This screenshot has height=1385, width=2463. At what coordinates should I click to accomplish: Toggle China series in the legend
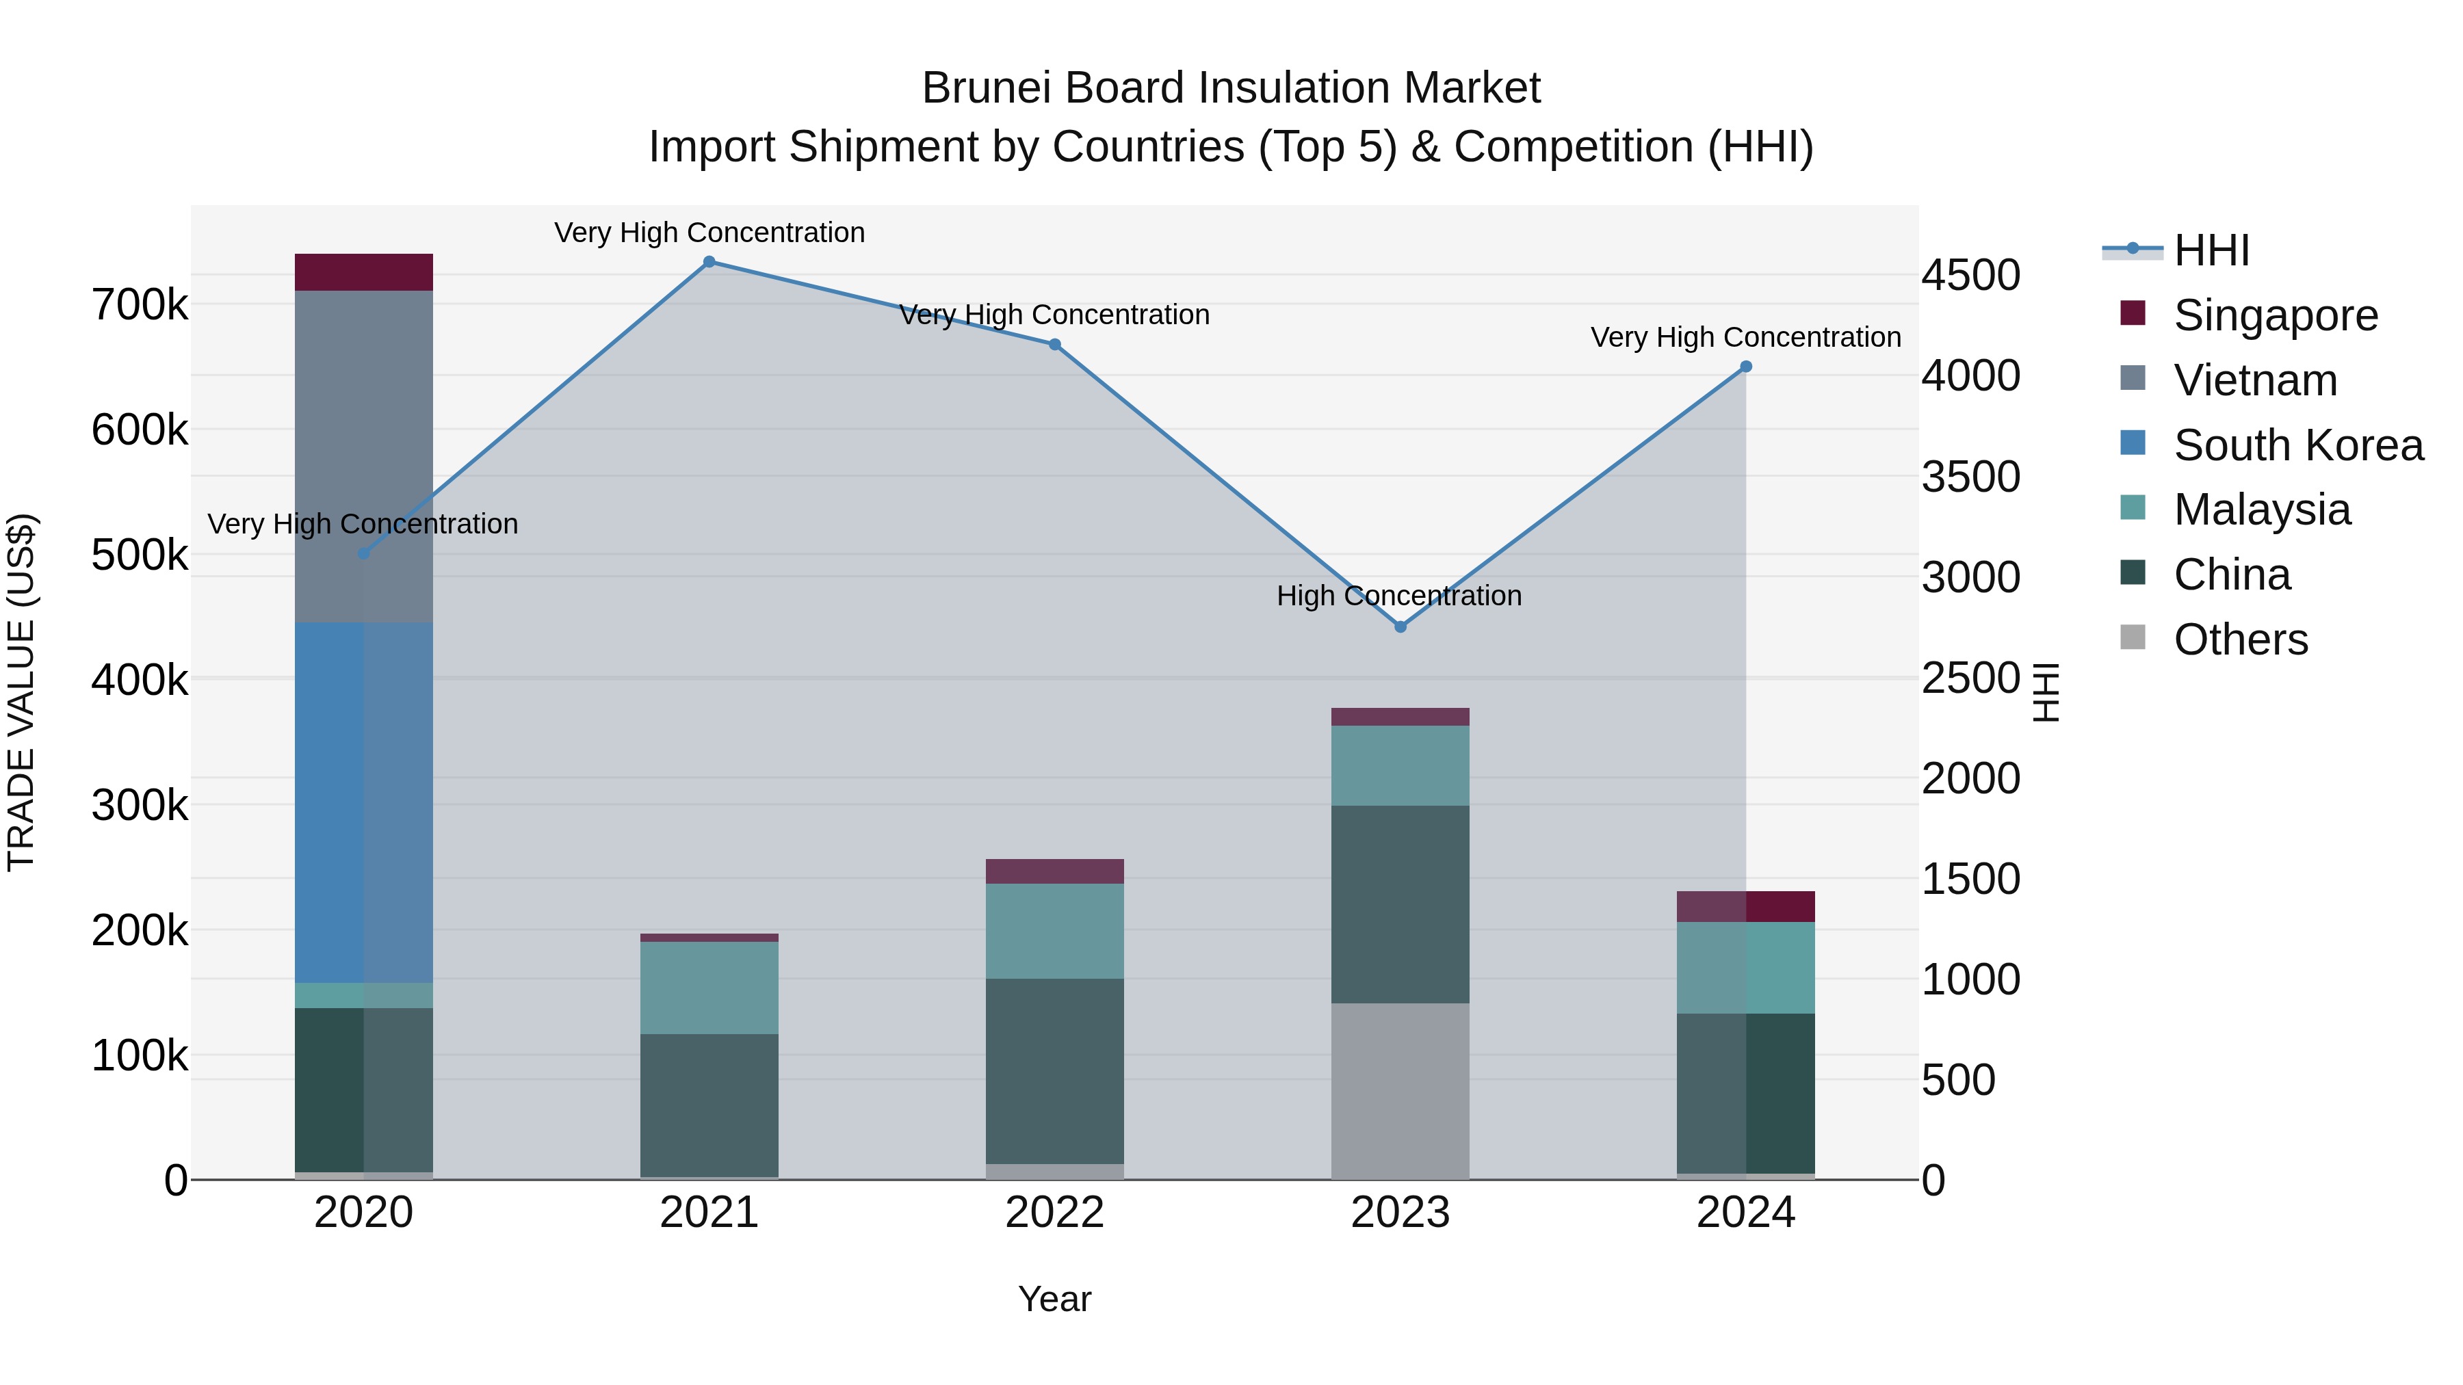[x=2205, y=575]
